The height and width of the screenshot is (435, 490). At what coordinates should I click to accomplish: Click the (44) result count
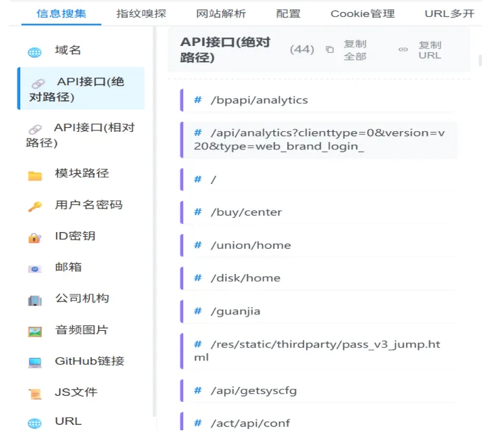302,49
